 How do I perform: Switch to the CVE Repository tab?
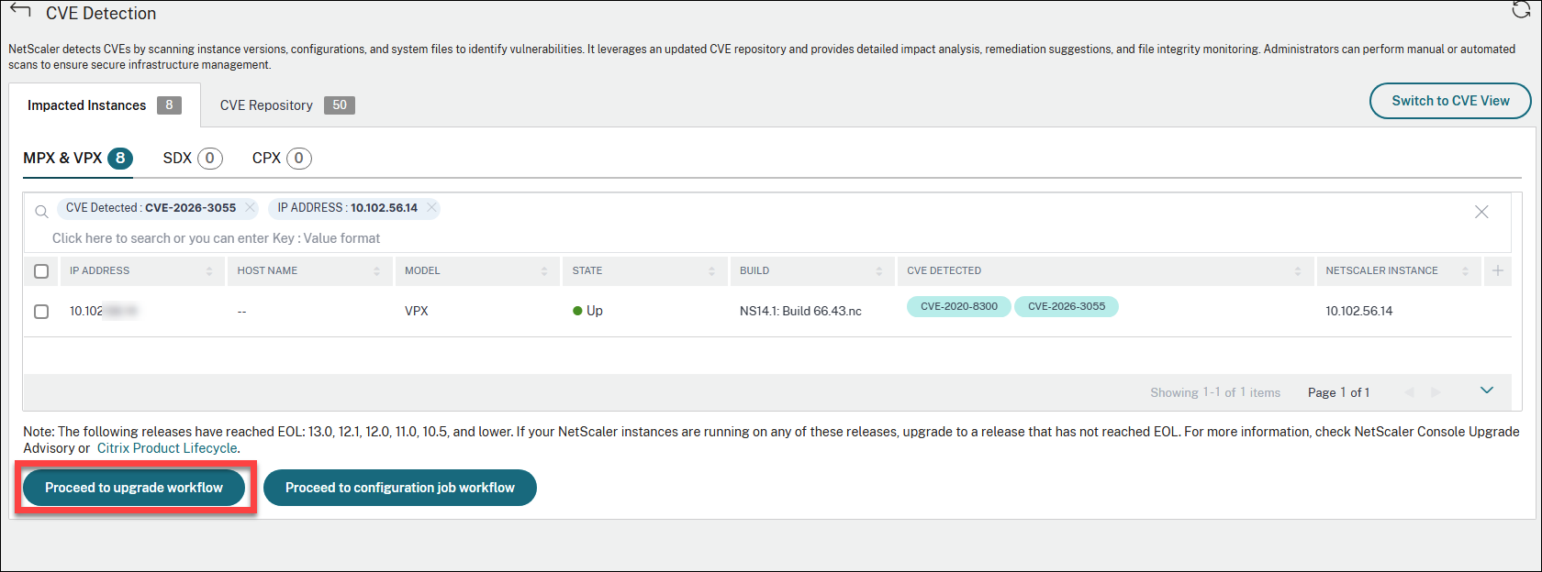tap(287, 105)
